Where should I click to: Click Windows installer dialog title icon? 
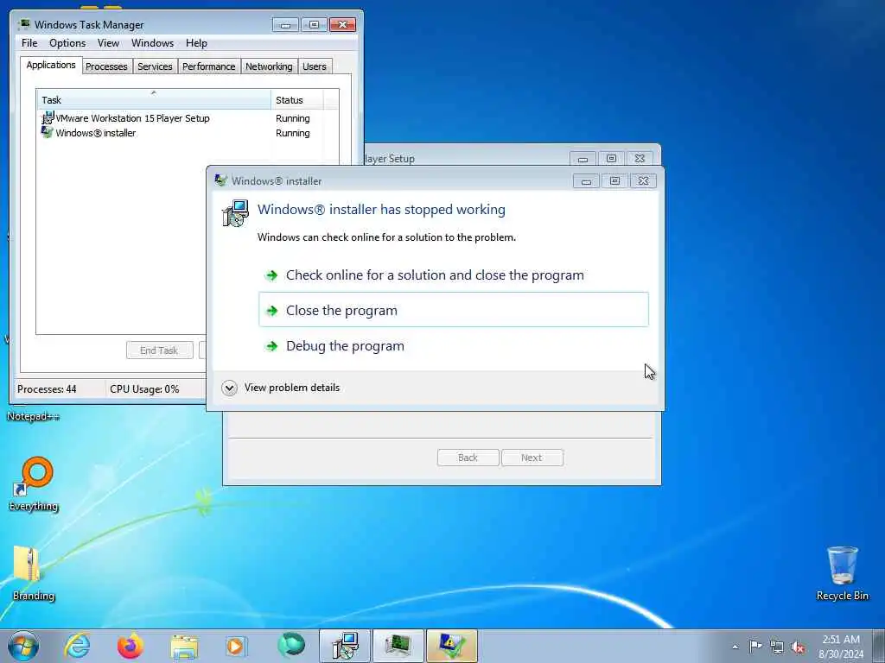220,180
